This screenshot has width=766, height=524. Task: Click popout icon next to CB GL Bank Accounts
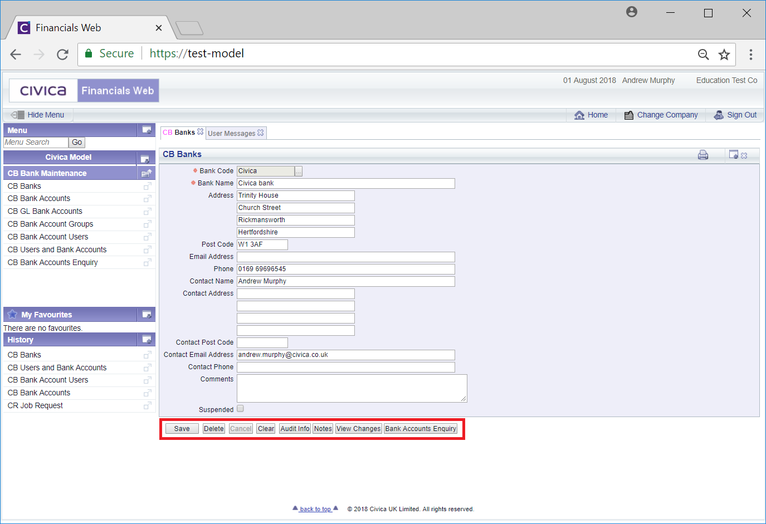(x=147, y=212)
